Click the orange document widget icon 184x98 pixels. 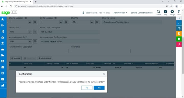179,34
